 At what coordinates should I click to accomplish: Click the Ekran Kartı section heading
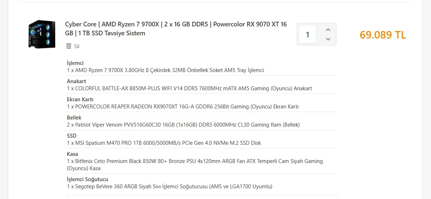(x=80, y=99)
